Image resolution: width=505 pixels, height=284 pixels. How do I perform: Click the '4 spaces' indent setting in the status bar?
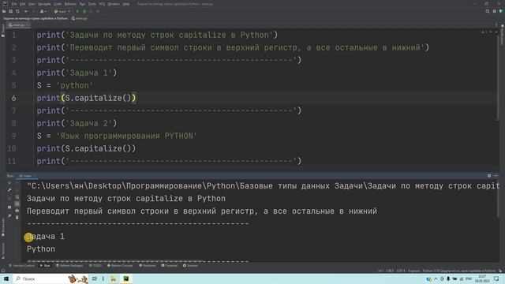(413, 271)
